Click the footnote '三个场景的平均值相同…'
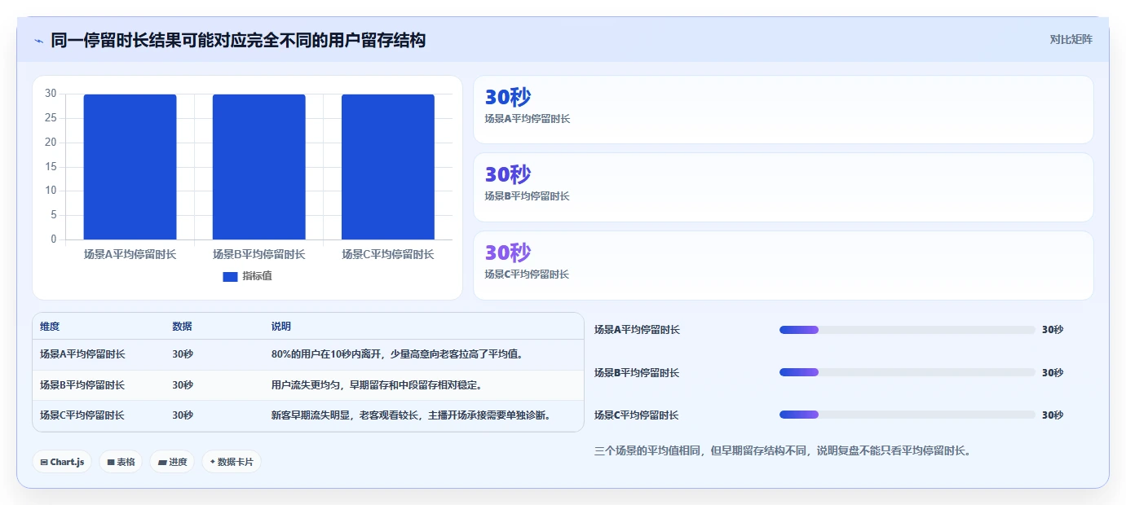The height and width of the screenshot is (505, 1126). click(x=783, y=450)
